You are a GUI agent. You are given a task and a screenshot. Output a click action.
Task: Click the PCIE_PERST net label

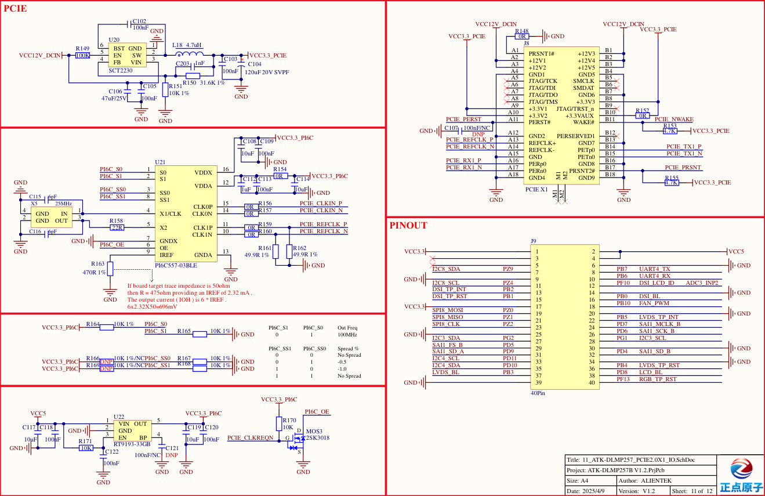coord(463,119)
